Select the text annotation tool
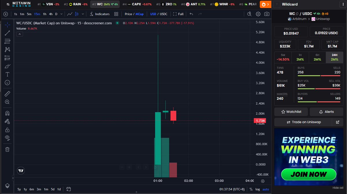Viewport: 347px width, 194px height. pyautogui.click(x=8, y=74)
